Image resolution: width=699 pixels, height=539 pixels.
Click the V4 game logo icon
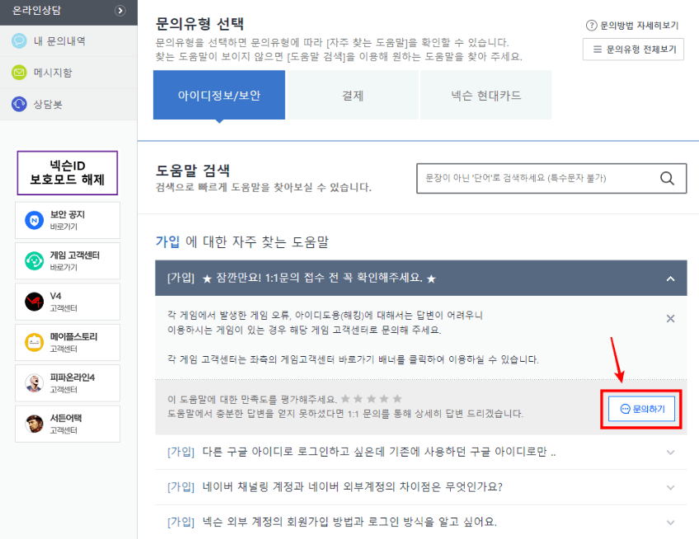point(35,302)
